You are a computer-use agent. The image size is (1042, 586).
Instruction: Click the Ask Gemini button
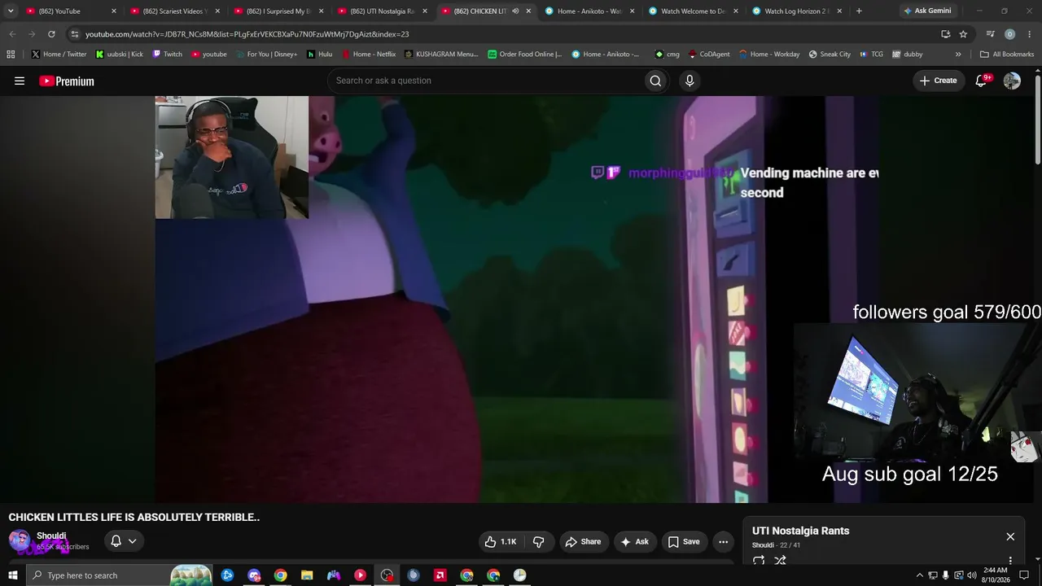(x=927, y=11)
